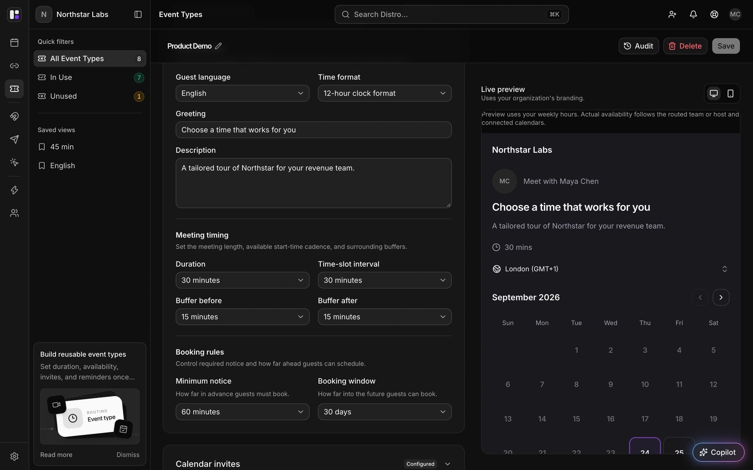Go to next month in preview calendar
The height and width of the screenshot is (470, 753).
pyautogui.click(x=721, y=297)
